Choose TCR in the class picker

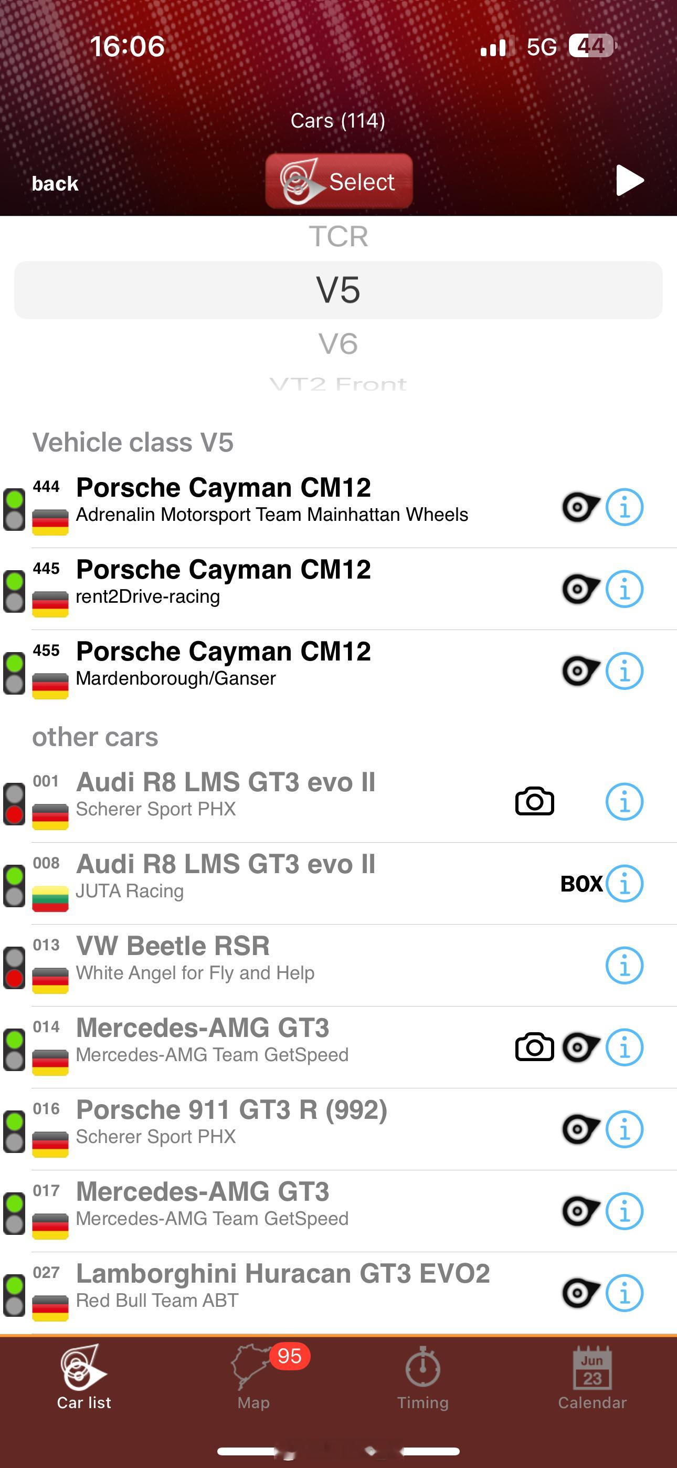338,236
